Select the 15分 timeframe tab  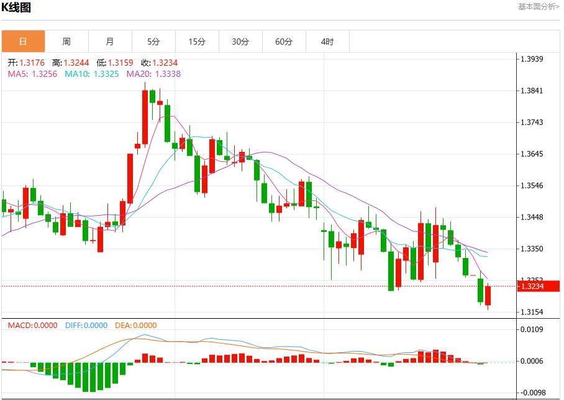[x=197, y=42]
